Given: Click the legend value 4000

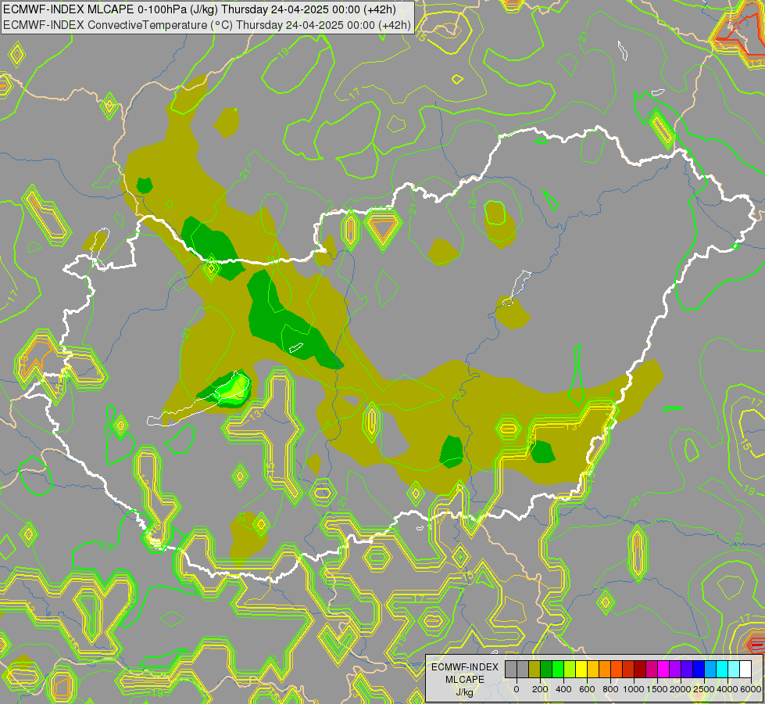Looking at the screenshot, I should click(727, 689).
